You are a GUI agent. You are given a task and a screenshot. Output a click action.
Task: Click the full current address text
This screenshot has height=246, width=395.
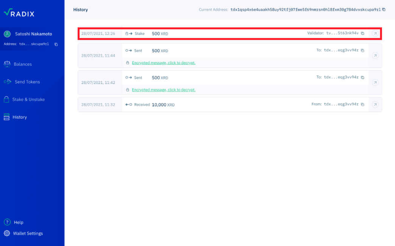pyautogui.click(x=306, y=9)
